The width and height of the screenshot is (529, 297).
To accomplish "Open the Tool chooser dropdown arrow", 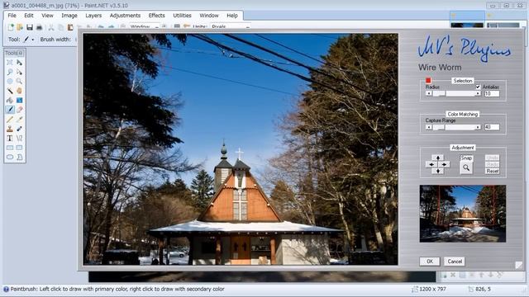I will (x=33, y=40).
